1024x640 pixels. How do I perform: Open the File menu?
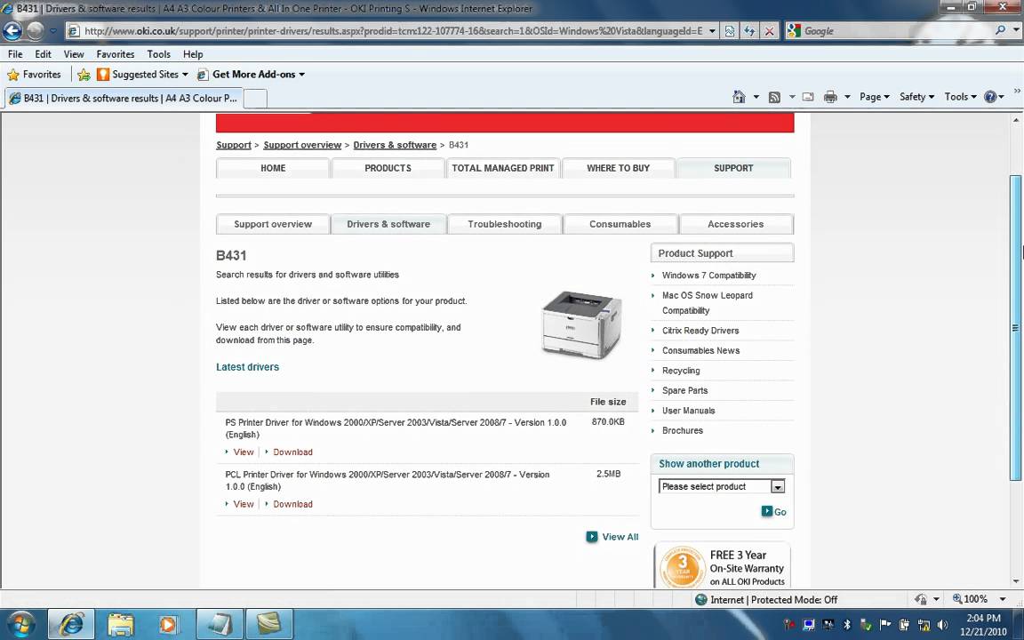pyautogui.click(x=15, y=54)
